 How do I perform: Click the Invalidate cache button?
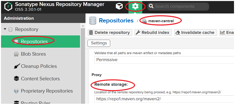[x=195, y=33]
